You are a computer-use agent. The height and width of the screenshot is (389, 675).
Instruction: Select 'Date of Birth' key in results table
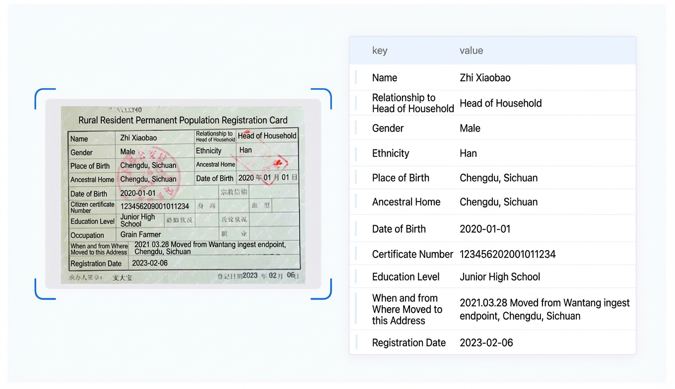pos(399,229)
